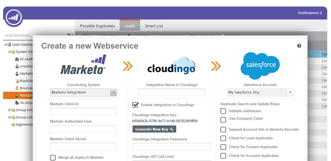331x161 pixels.
Task: Click Duplicate Search and Update Rules label
Action: click(250, 104)
